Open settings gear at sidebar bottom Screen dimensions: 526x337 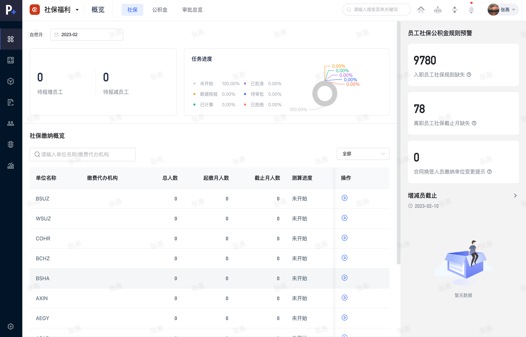pos(11,326)
